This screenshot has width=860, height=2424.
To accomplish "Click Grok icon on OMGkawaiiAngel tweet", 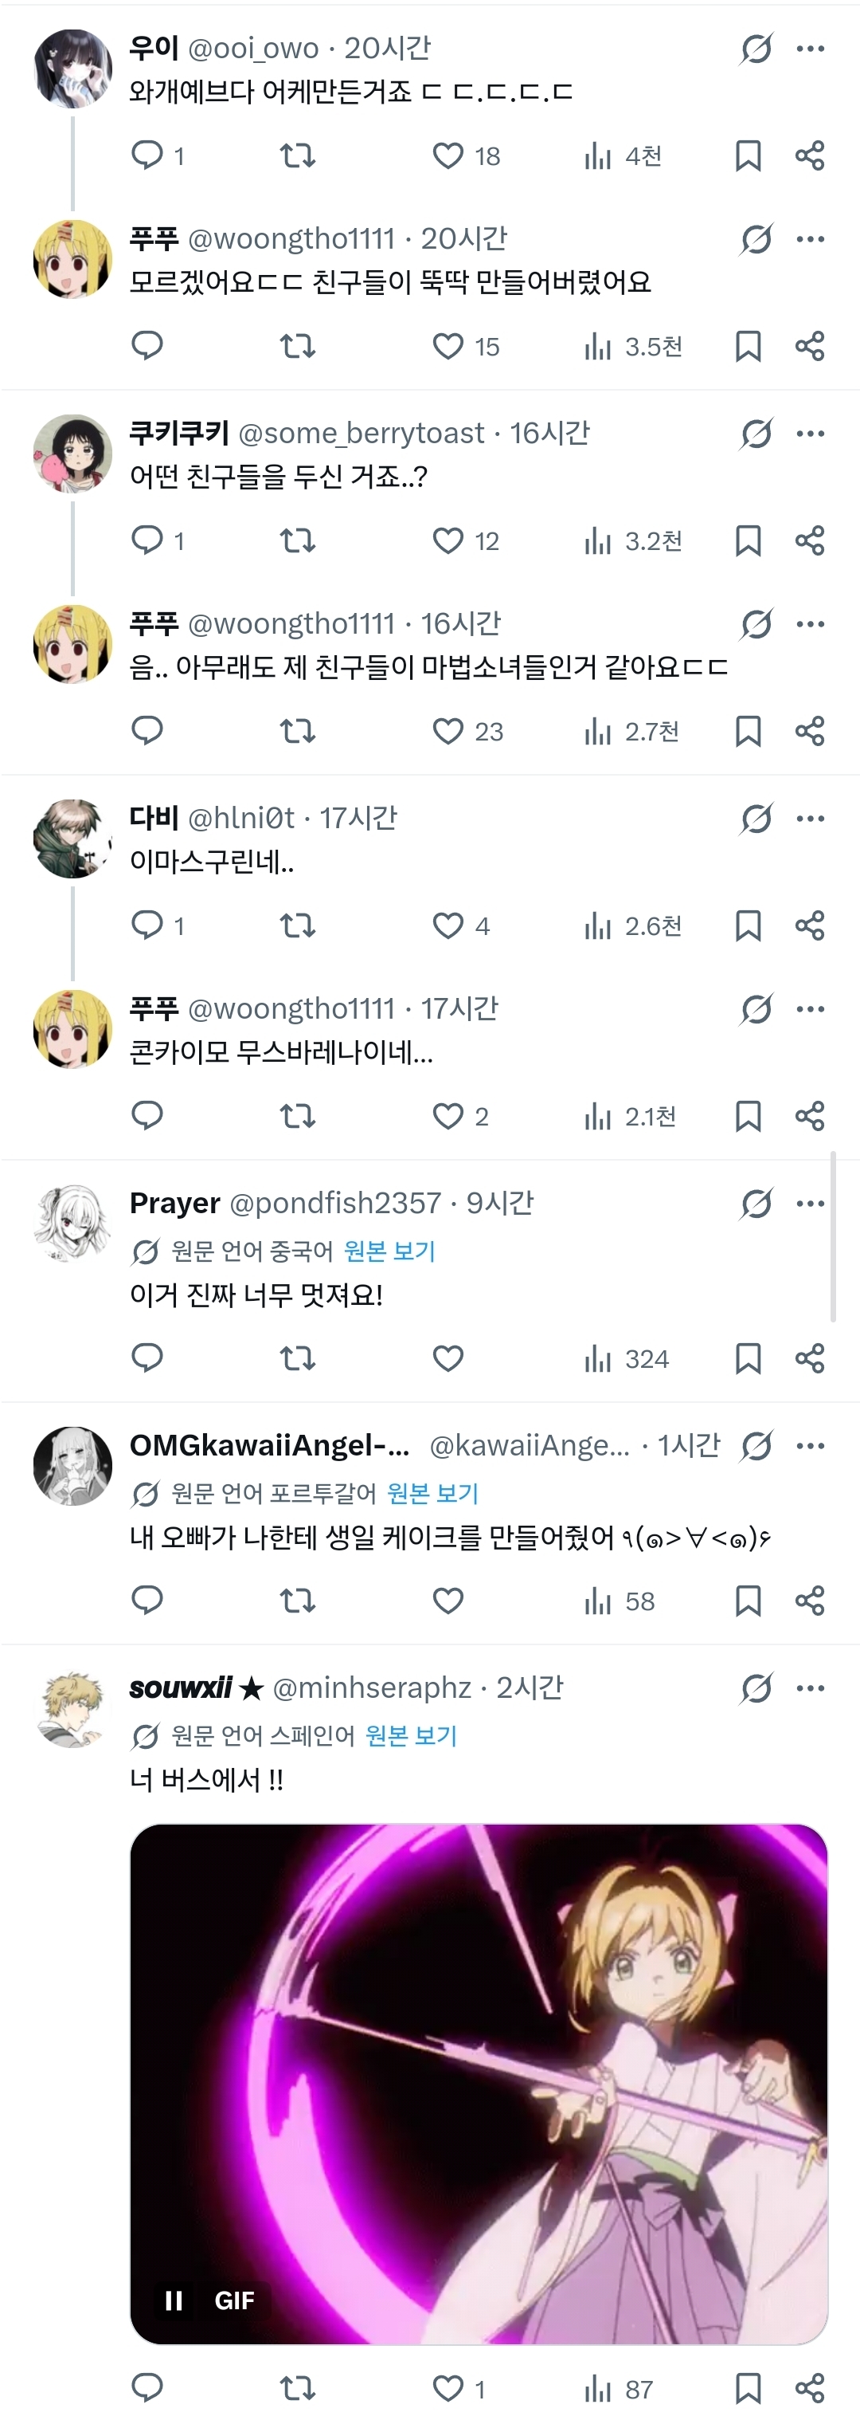I will (756, 1445).
